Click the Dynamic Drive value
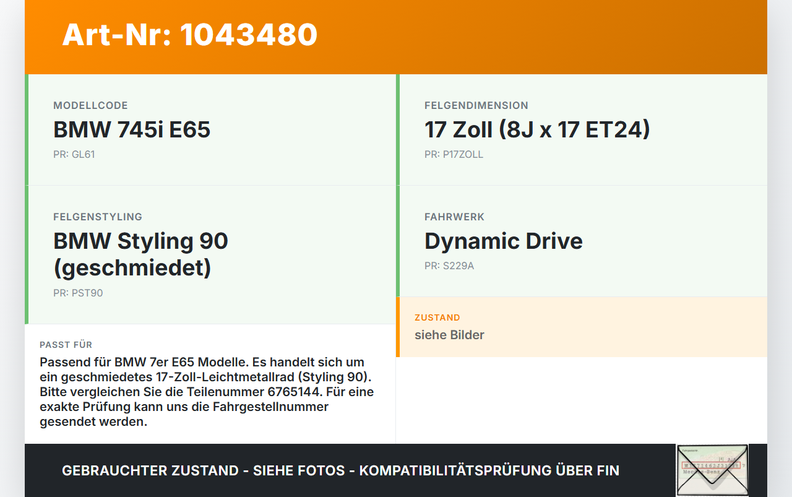792x497 pixels. pos(504,241)
